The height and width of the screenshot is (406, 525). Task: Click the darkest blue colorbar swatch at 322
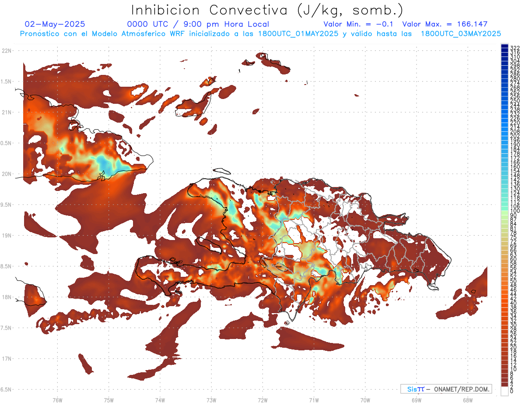click(x=504, y=46)
